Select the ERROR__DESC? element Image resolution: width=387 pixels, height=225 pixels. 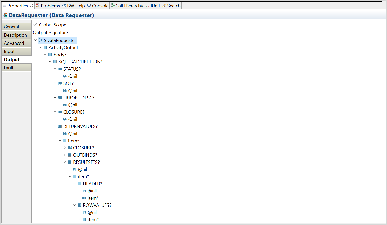79,98
